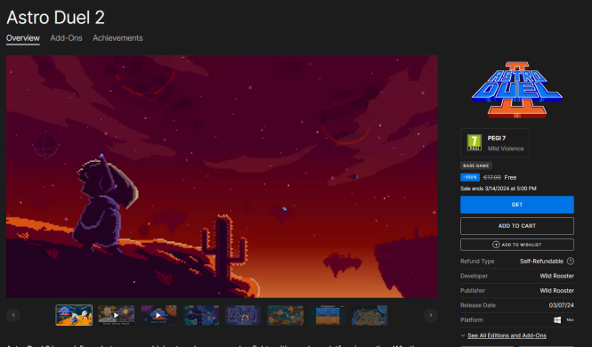Click the Self-Refundable refund type text

541,261
